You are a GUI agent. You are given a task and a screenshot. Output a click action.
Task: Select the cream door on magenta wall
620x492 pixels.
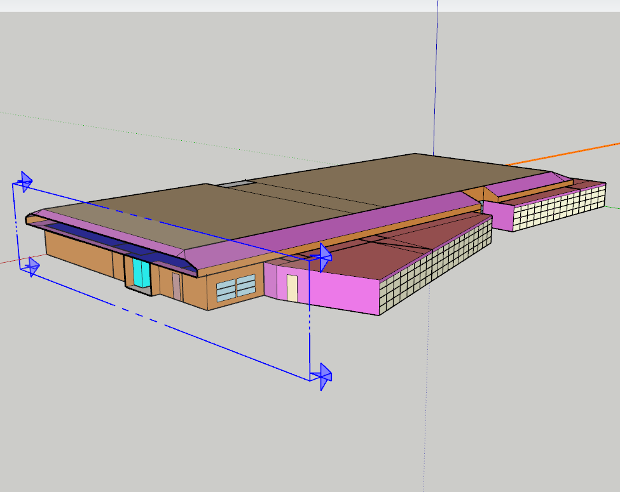click(x=292, y=288)
